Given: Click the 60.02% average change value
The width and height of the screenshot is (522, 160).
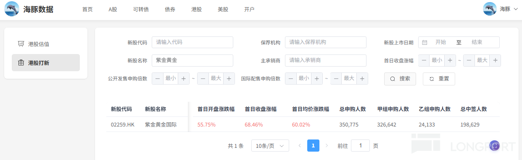Looking at the screenshot, I should point(301,125).
